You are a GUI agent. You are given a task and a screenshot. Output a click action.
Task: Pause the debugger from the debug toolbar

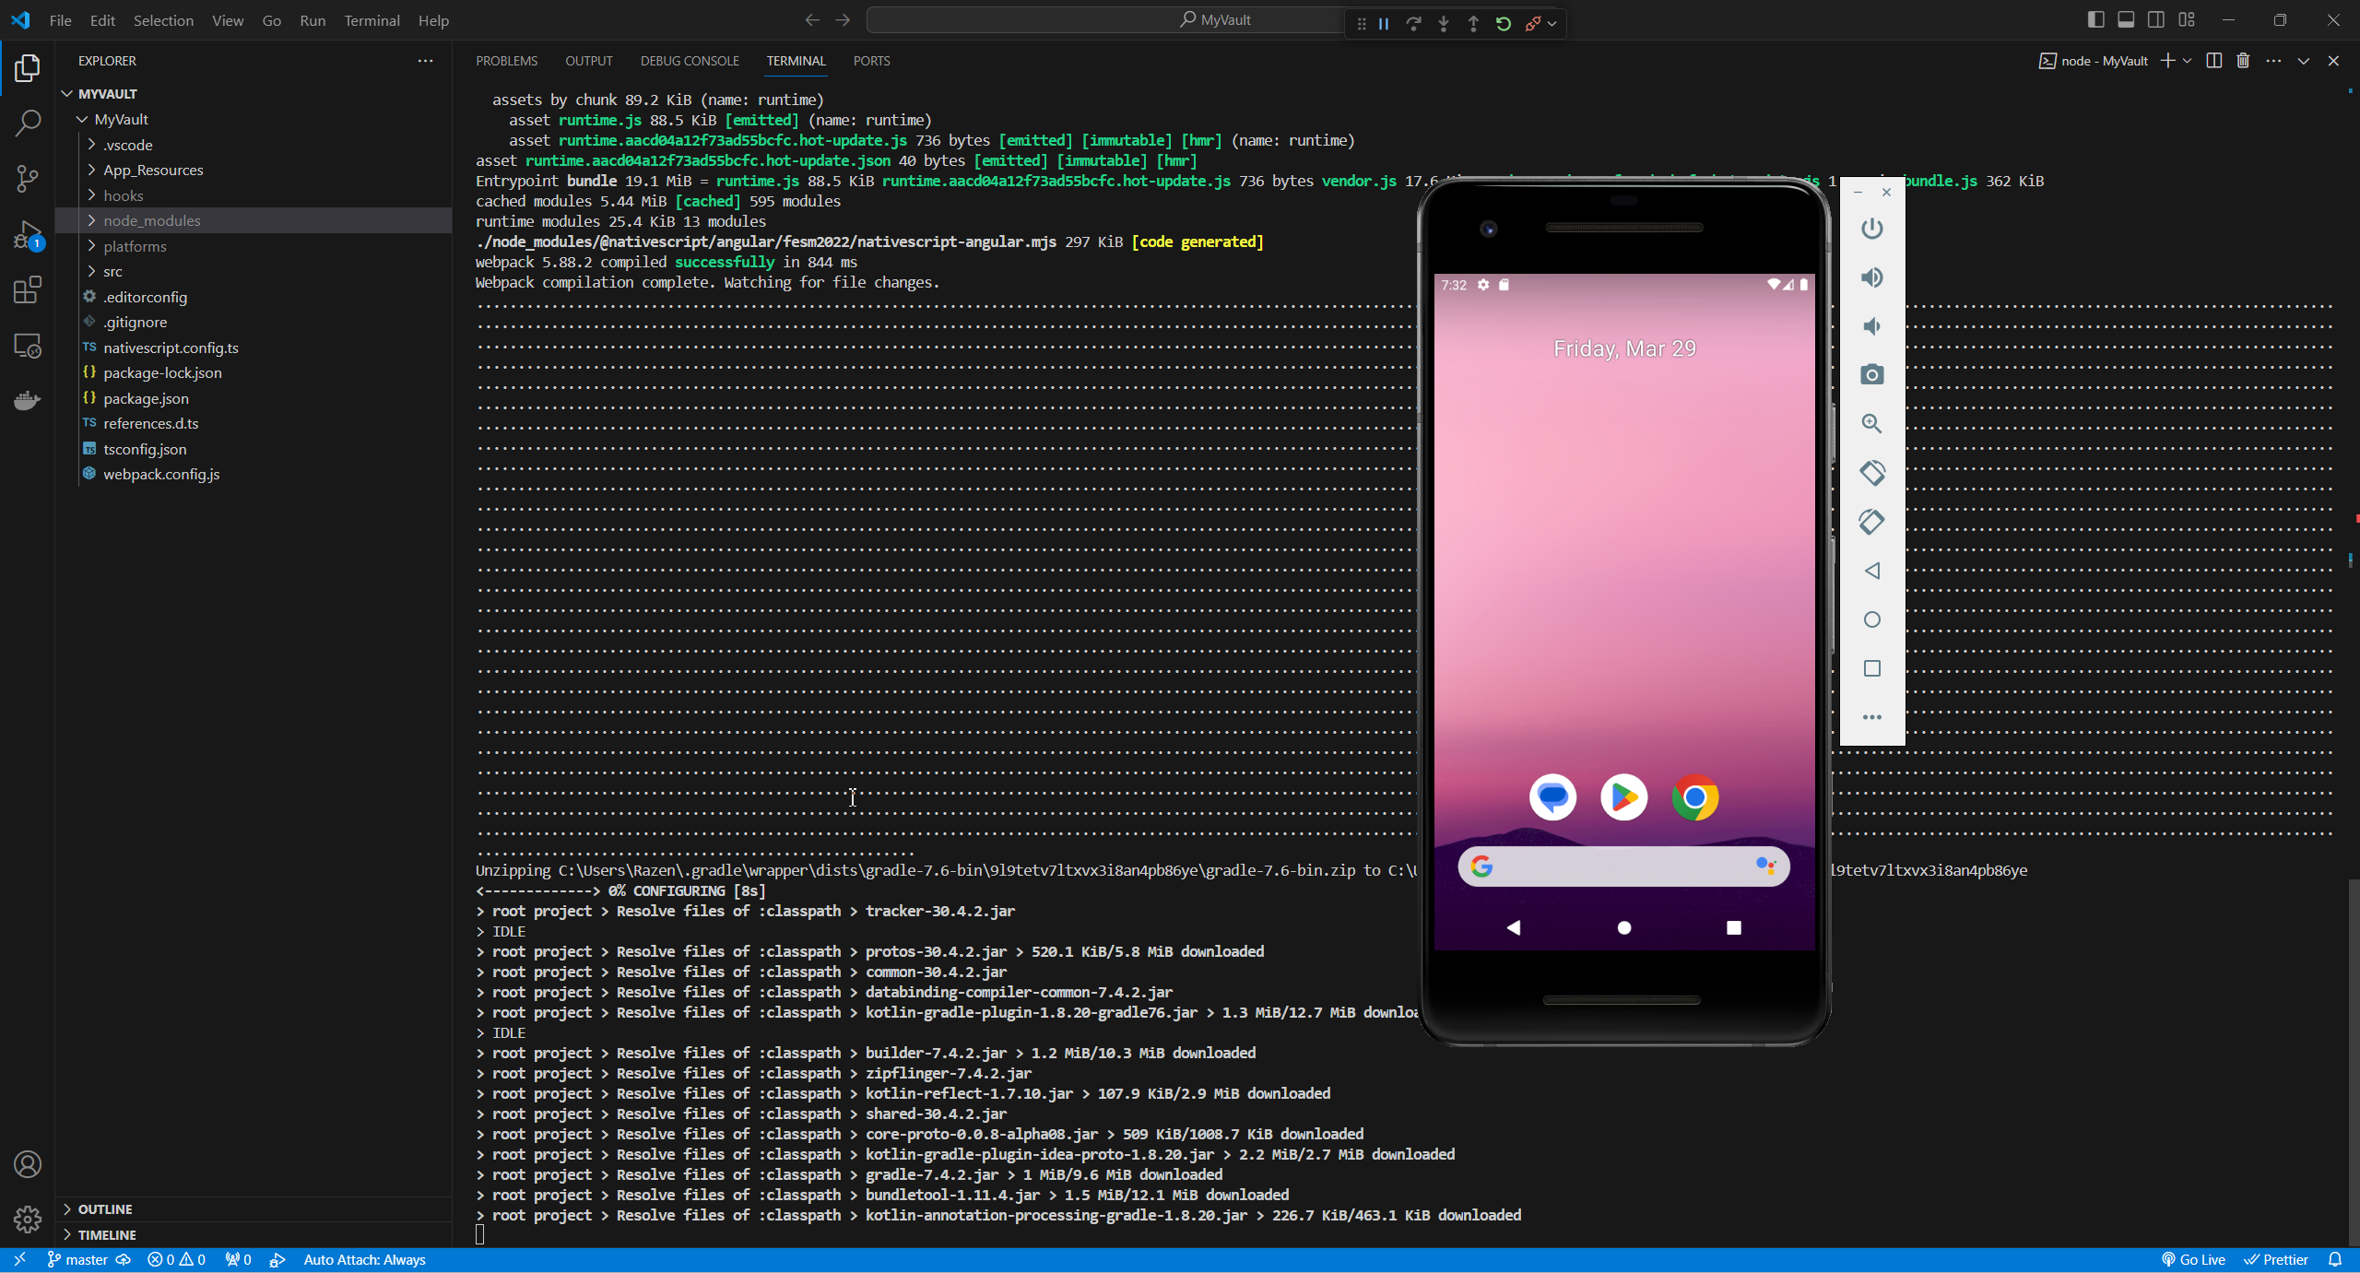[x=1384, y=24]
